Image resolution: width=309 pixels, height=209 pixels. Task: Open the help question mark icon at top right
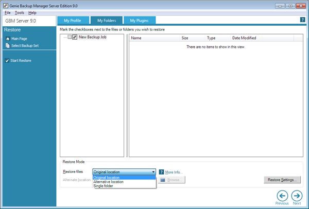302,20
